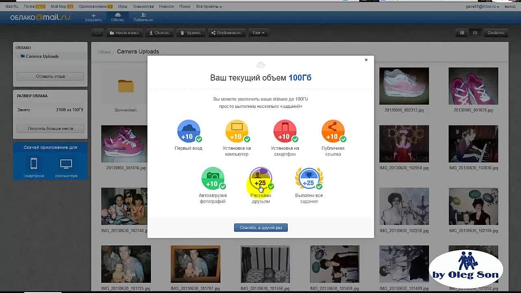Click 'Облако' breadcrumb link
This screenshot has width=521, height=293.
(104, 52)
